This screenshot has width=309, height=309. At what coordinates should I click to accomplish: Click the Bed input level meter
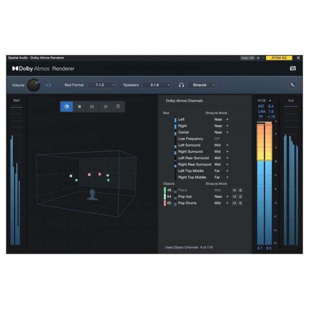[16, 176]
